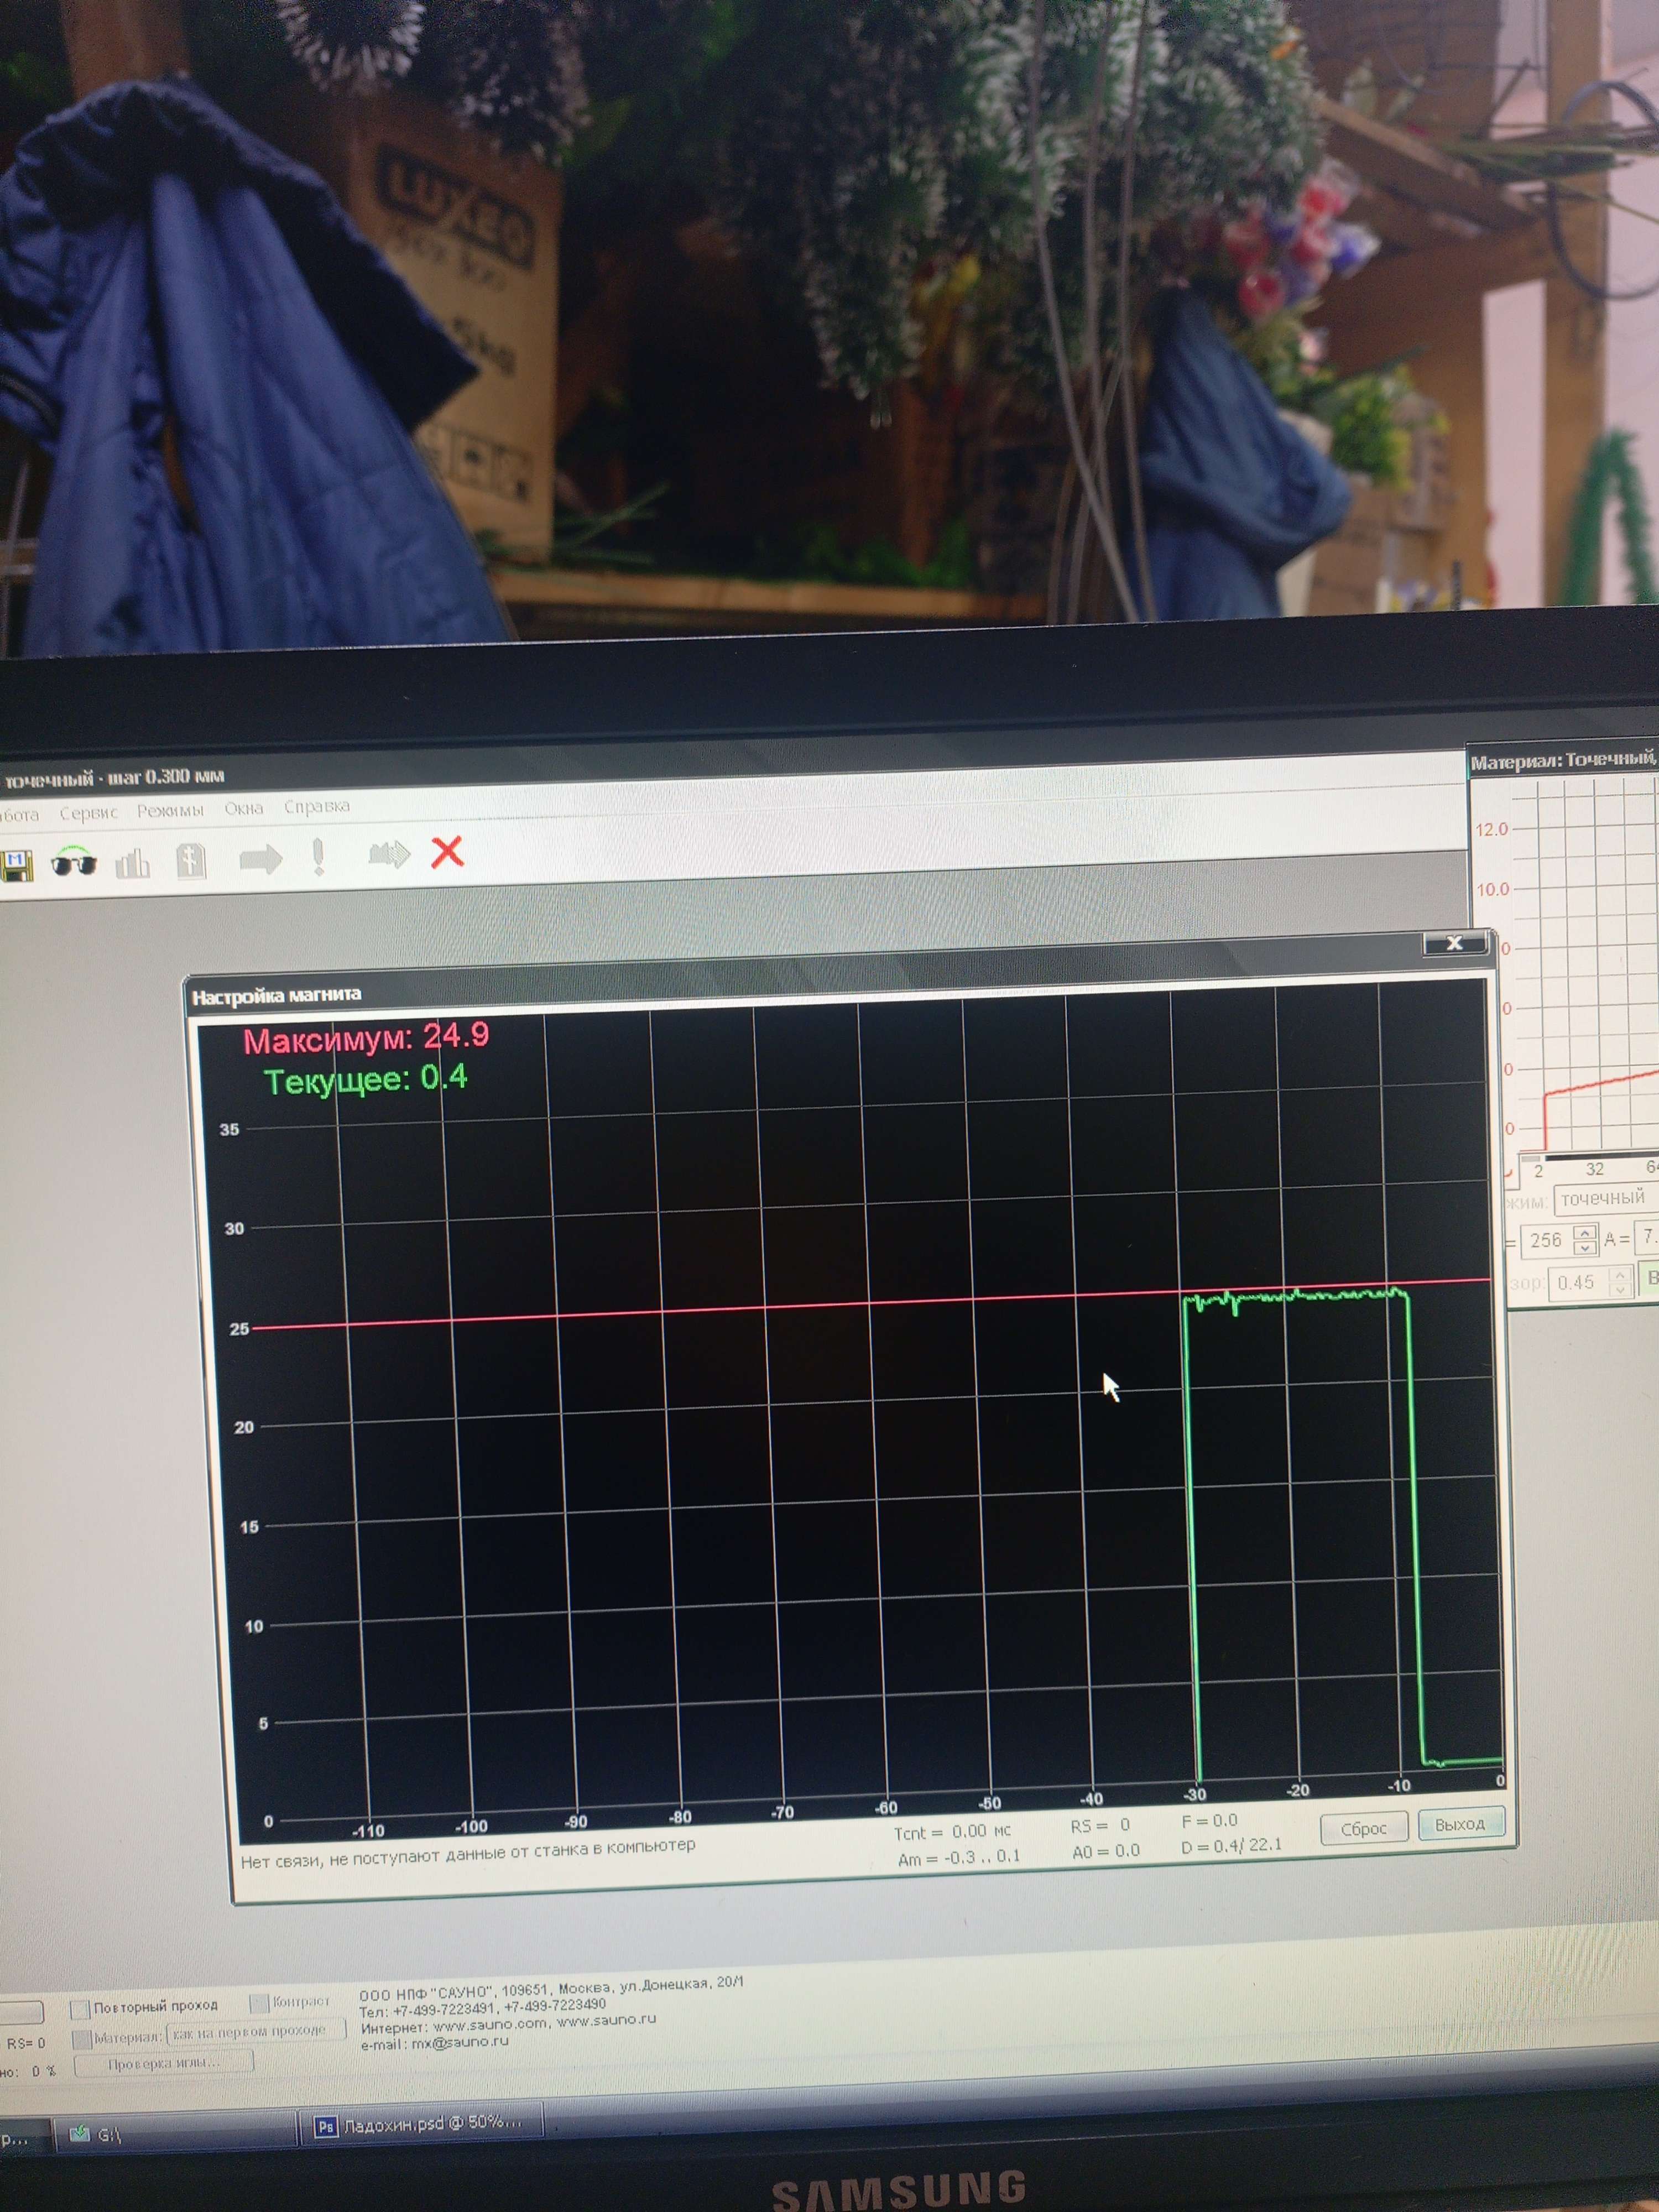Click the Проверка иглы button
This screenshot has width=1659, height=2212.
coord(164,2063)
